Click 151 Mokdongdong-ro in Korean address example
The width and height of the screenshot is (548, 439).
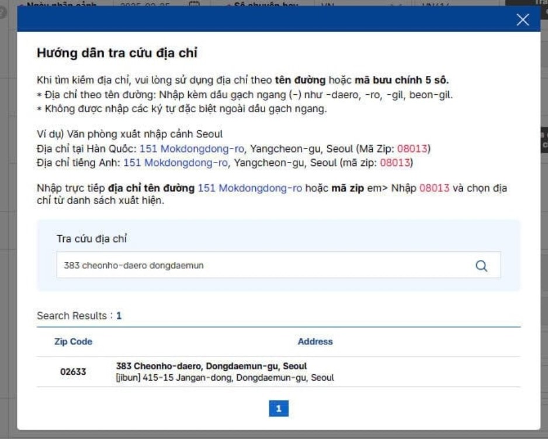[x=183, y=148]
